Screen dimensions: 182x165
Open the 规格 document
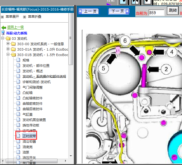[26, 60]
